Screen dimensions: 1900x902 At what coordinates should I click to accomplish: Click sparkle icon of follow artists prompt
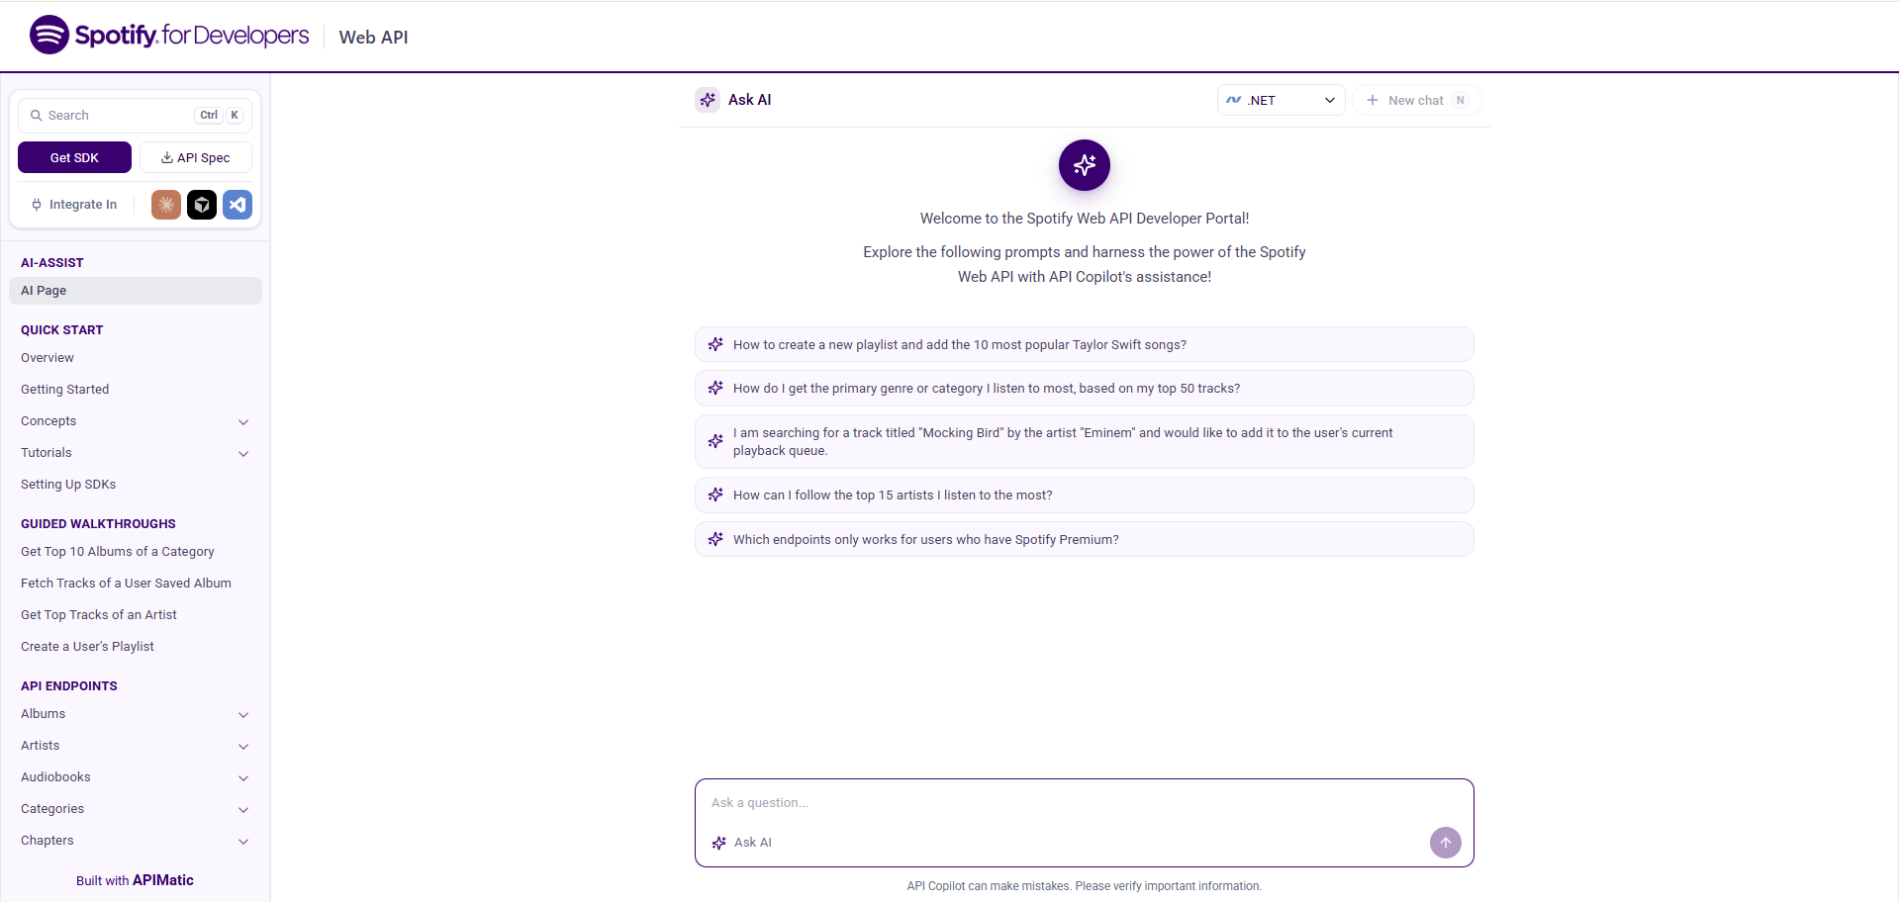[715, 495]
